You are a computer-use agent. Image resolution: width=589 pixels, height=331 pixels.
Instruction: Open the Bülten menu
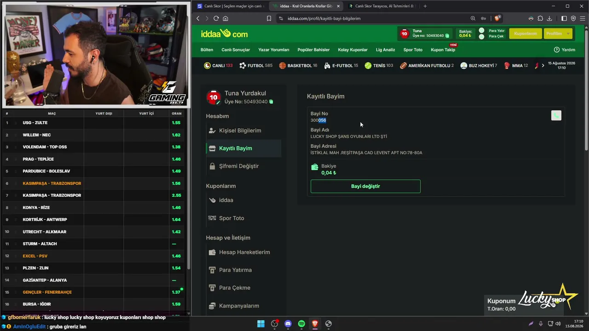(207, 50)
